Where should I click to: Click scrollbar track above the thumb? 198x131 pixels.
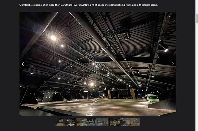coord(196,6)
